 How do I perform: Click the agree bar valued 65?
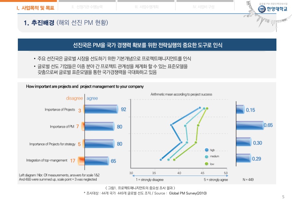[x=97, y=161]
